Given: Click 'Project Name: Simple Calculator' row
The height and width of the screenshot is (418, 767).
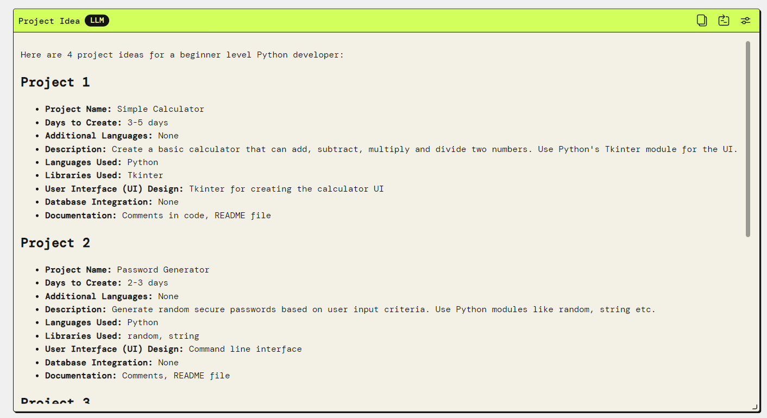Looking at the screenshot, I should (125, 109).
